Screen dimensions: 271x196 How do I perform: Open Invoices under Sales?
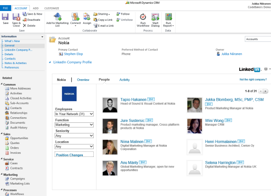click(x=13, y=153)
